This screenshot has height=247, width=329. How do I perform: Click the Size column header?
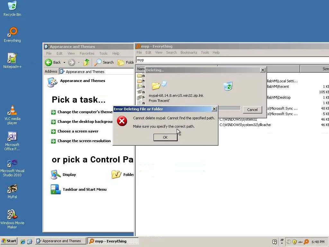[315, 69]
